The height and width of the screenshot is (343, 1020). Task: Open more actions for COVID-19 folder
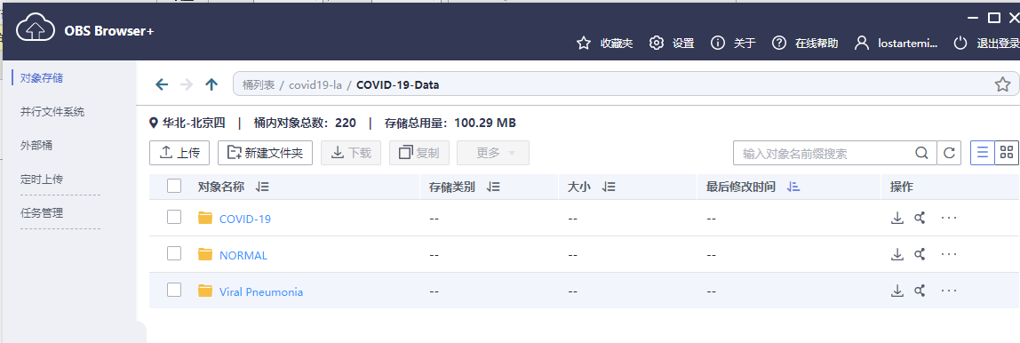pos(949,218)
